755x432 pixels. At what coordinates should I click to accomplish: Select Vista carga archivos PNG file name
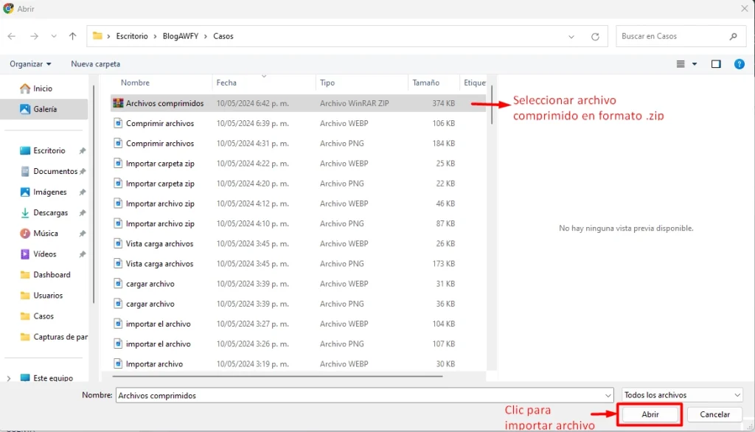pos(159,264)
